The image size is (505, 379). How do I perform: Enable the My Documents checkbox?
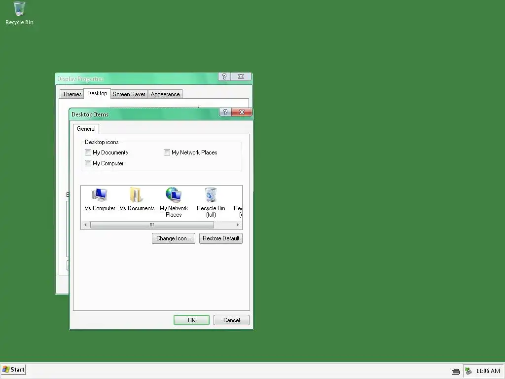coord(88,152)
